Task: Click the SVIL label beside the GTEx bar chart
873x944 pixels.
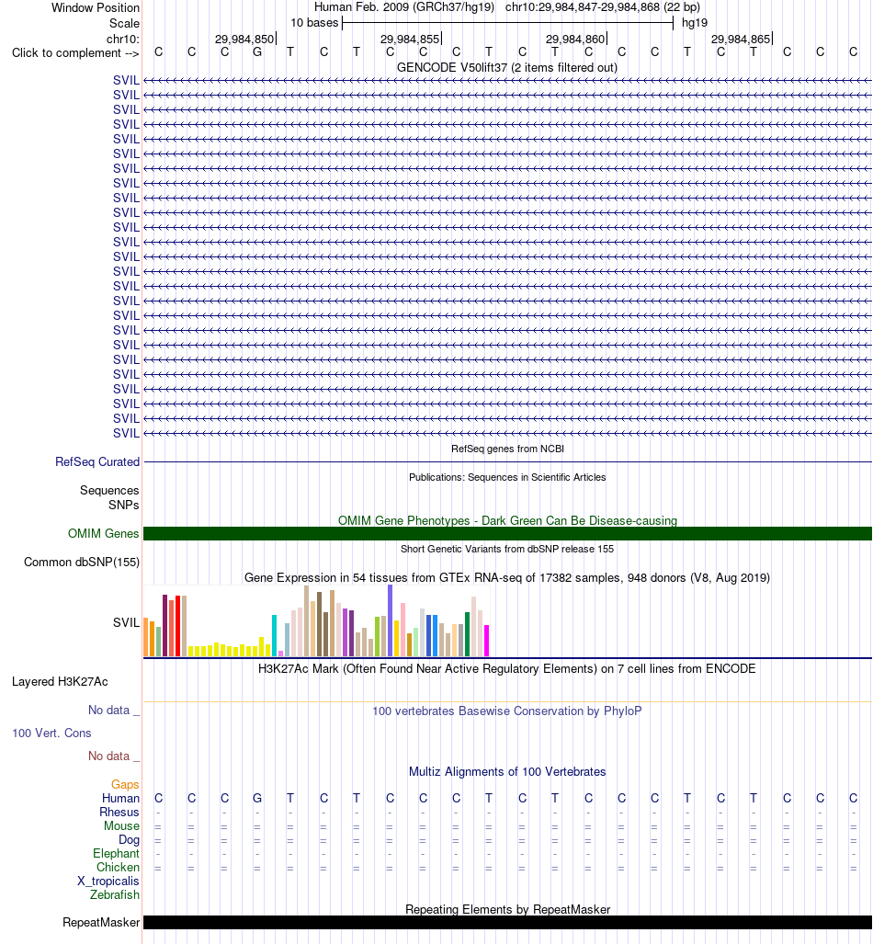Action: coord(126,622)
